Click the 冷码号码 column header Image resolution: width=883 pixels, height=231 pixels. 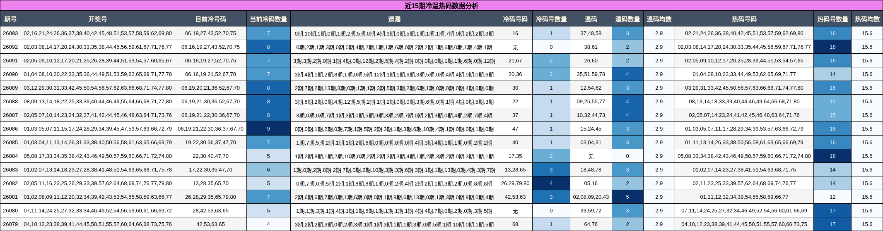point(515,19)
